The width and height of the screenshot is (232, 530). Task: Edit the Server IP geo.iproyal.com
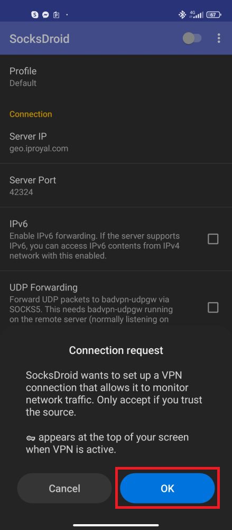116,142
